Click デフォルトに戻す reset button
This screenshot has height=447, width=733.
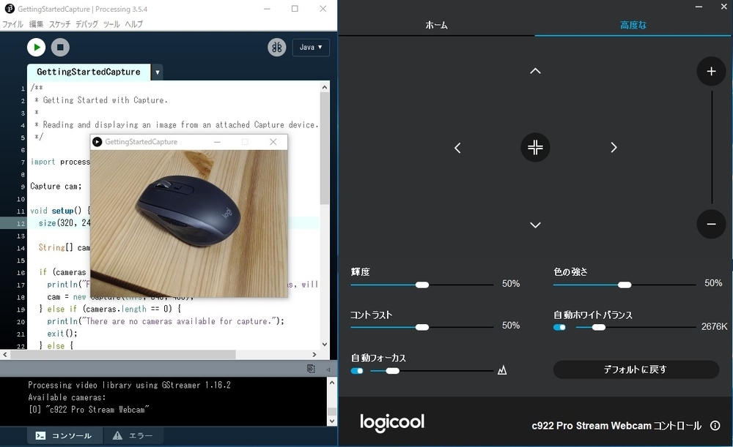pyautogui.click(x=636, y=369)
